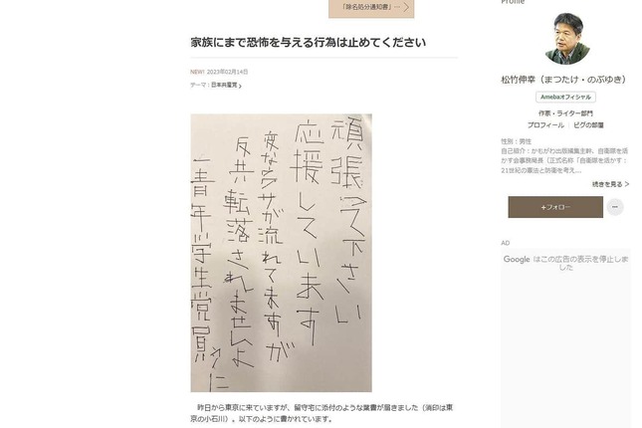This screenshot has width=642, height=428.
Task: Click the round minus button beside Follow
Action: (614, 207)
